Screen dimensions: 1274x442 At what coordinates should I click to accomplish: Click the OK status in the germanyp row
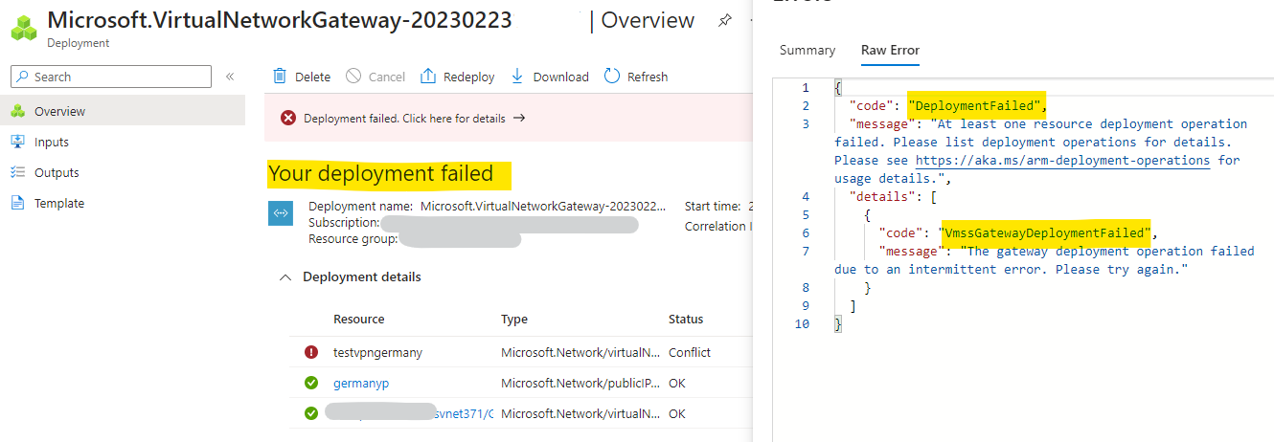tap(677, 383)
